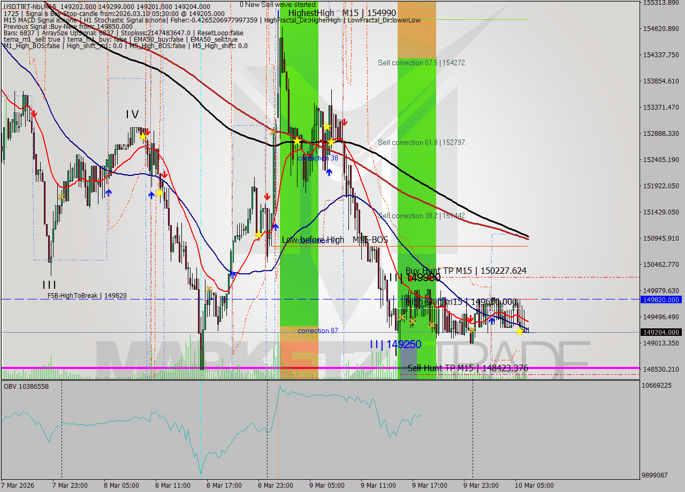685x492 pixels.
Task: Click the orange X marker near 8 Mar 17:00
Action: click(209, 289)
